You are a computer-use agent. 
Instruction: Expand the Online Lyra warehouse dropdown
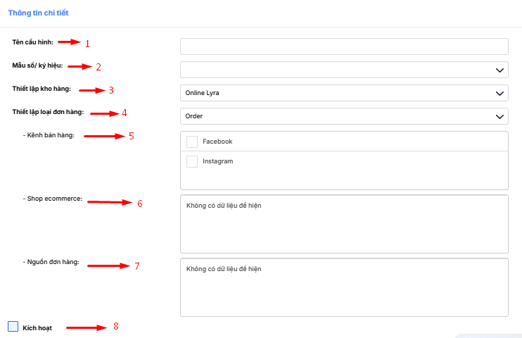click(338, 93)
